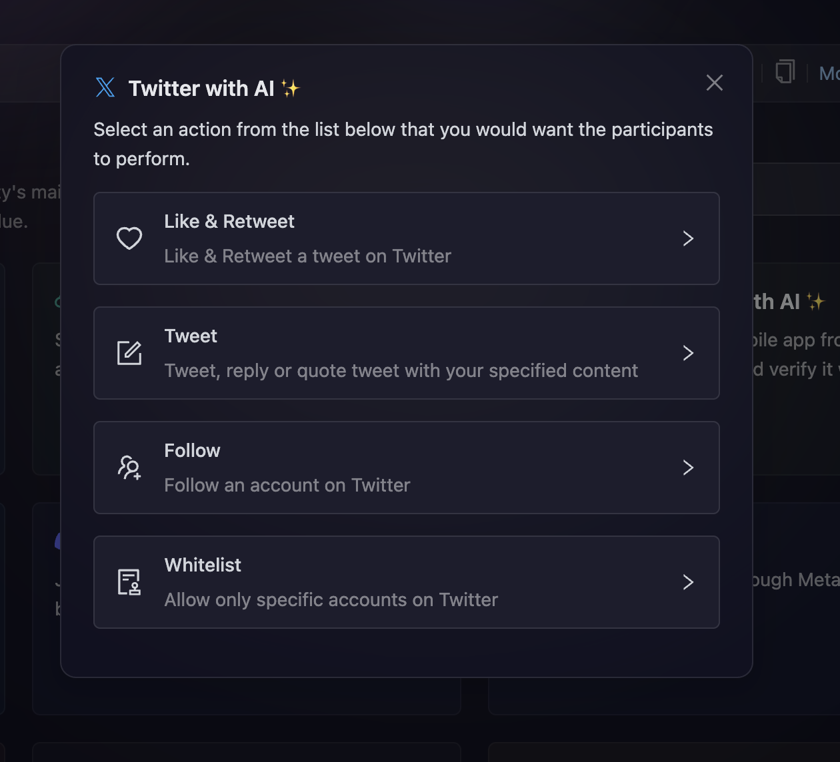
Task: Expand the Tweet action using its chevron
Action: pyautogui.click(x=688, y=353)
